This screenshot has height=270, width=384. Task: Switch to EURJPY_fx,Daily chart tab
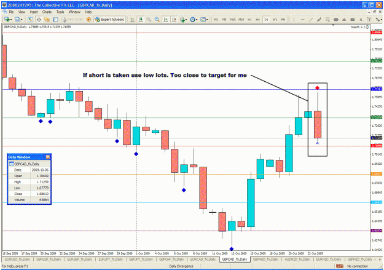pos(111,259)
